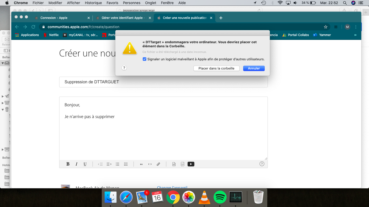Open Finder from the Dock

tap(110, 197)
